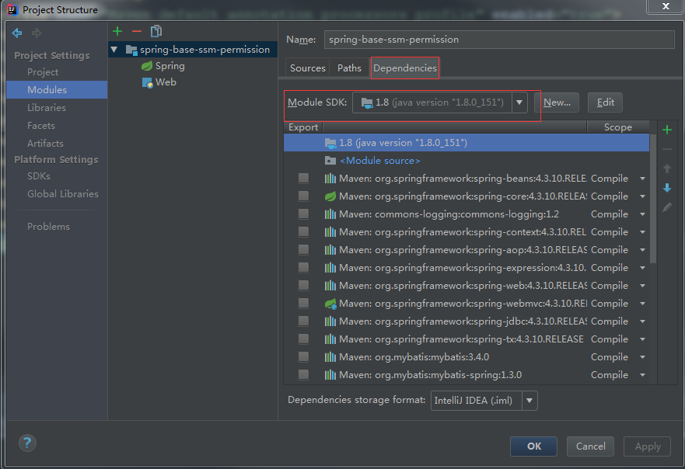Viewport: 685px width, 469px height.
Task: Toggle export checkbox for spring-core
Action: coord(303,196)
